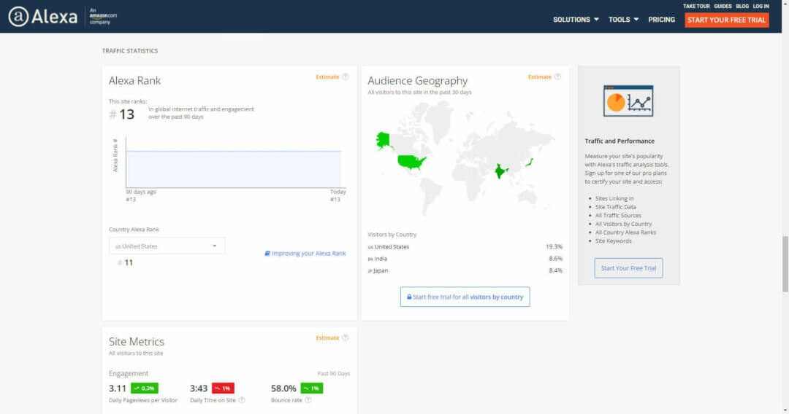This screenshot has width=789, height=414.
Task: Open help icon next to Site Metrics Estimate
Action: coord(345,337)
